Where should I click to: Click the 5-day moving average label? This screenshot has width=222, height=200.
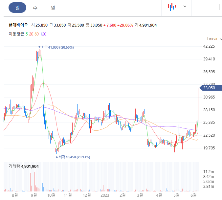click(x=27, y=34)
